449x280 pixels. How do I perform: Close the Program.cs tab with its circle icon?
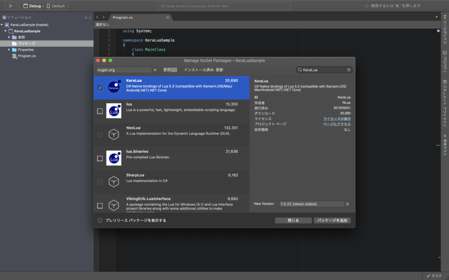pyautogui.click(x=167, y=18)
